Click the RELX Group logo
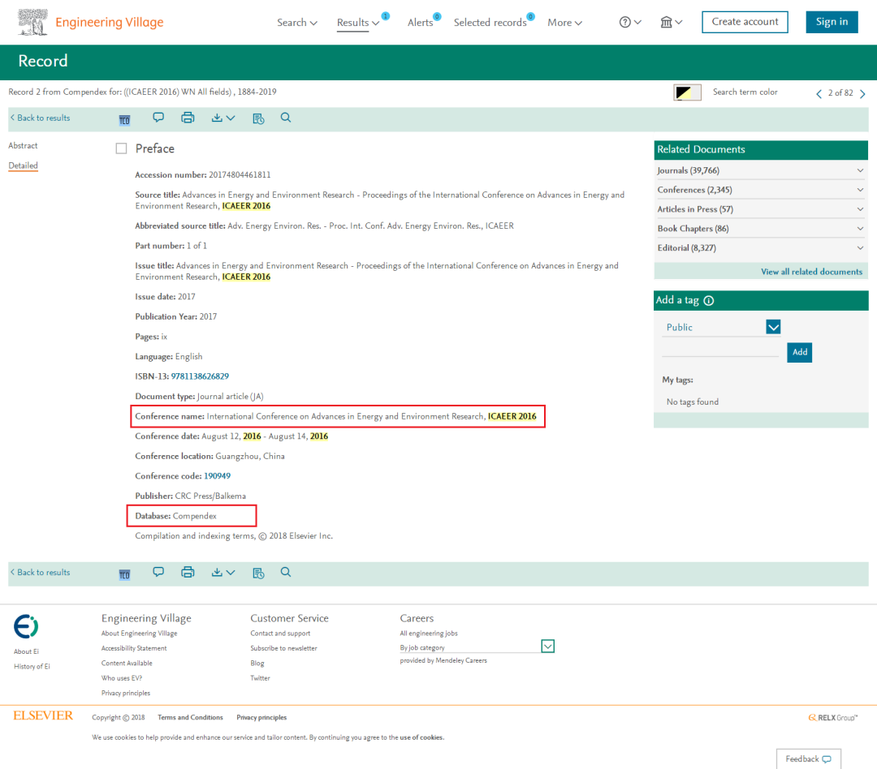Screen dimensions: 877x769 click(833, 718)
